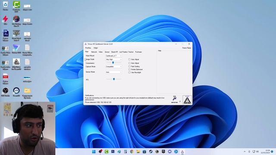Viewport: 276px width, 155px height.
Task: Click the webcam video overlay
Action: [x=28, y=128]
